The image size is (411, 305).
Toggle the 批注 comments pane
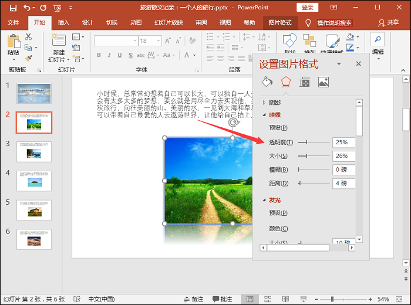pyautogui.click(x=223, y=299)
